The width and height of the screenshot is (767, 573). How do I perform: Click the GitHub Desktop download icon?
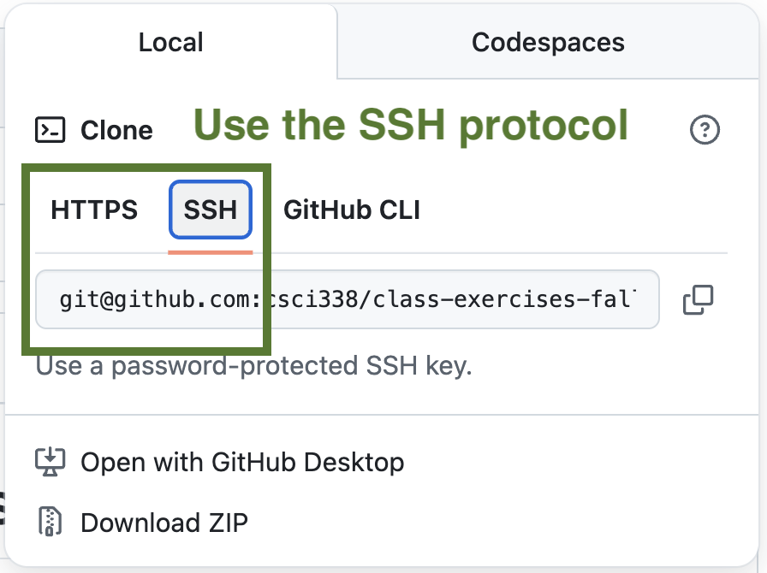51,463
